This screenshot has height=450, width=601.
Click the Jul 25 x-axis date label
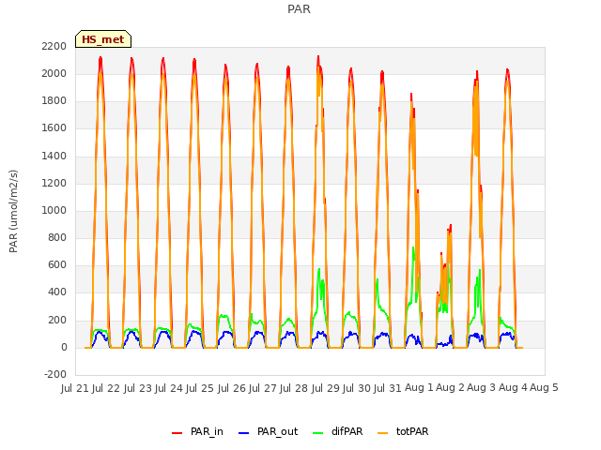click(x=200, y=388)
